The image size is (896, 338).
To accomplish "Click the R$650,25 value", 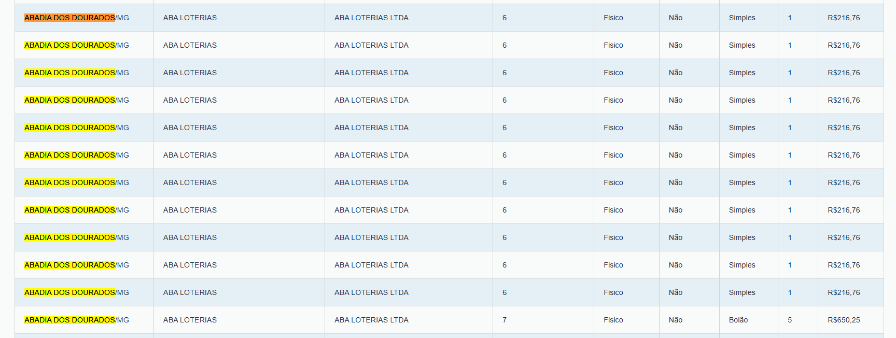I will coord(843,320).
